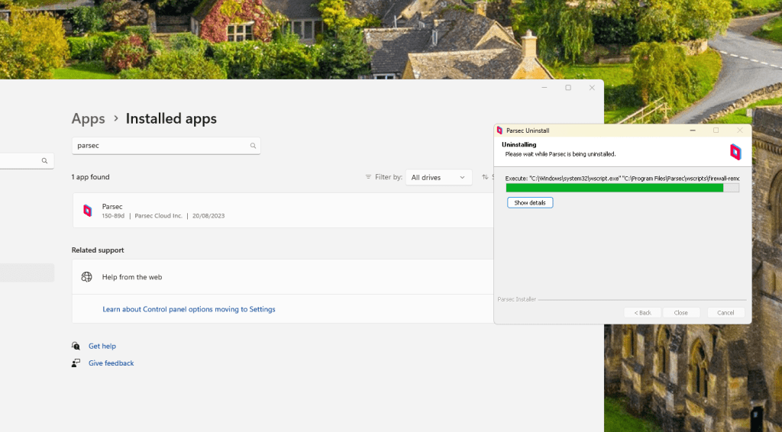782x432 pixels.
Task: Minimize the Parsec Uninstall window
Action: tap(692, 130)
